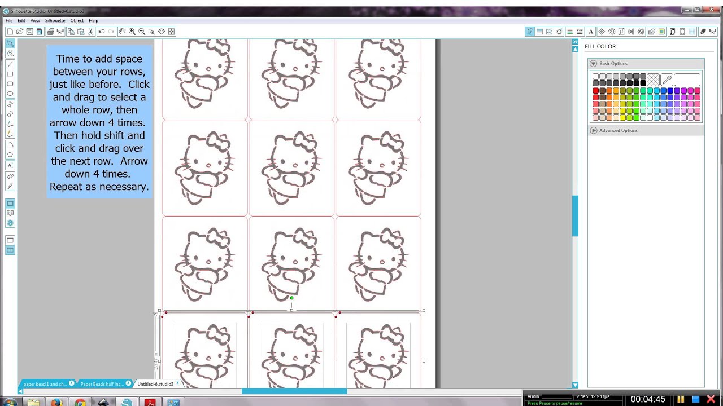Image resolution: width=723 pixels, height=406 pixels.
Task: Open the eyedropper color picker
Action: pos(667,80)
